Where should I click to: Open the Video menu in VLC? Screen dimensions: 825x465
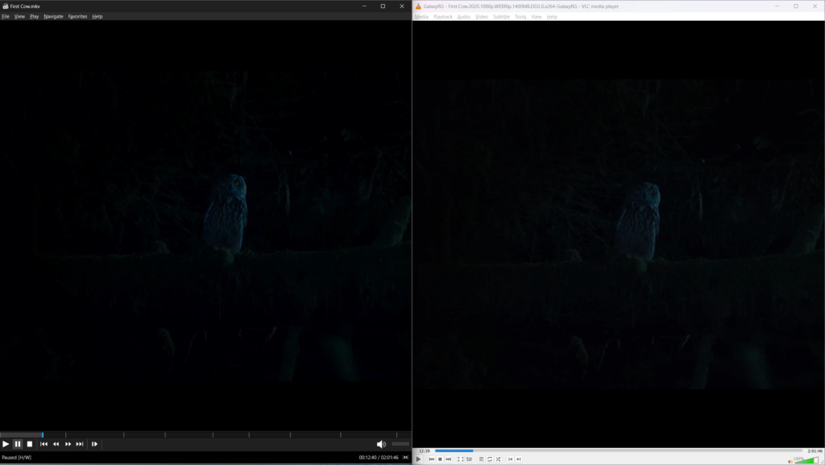pos(482,17)
